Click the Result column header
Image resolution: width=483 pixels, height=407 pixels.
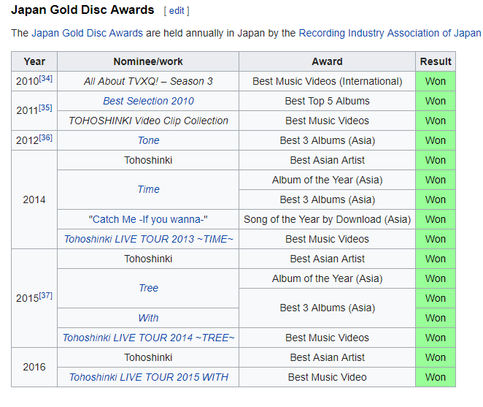(x=436, y=61)
